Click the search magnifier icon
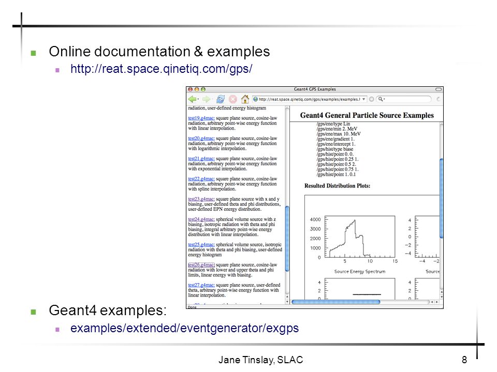 click(x=381, y=99)
